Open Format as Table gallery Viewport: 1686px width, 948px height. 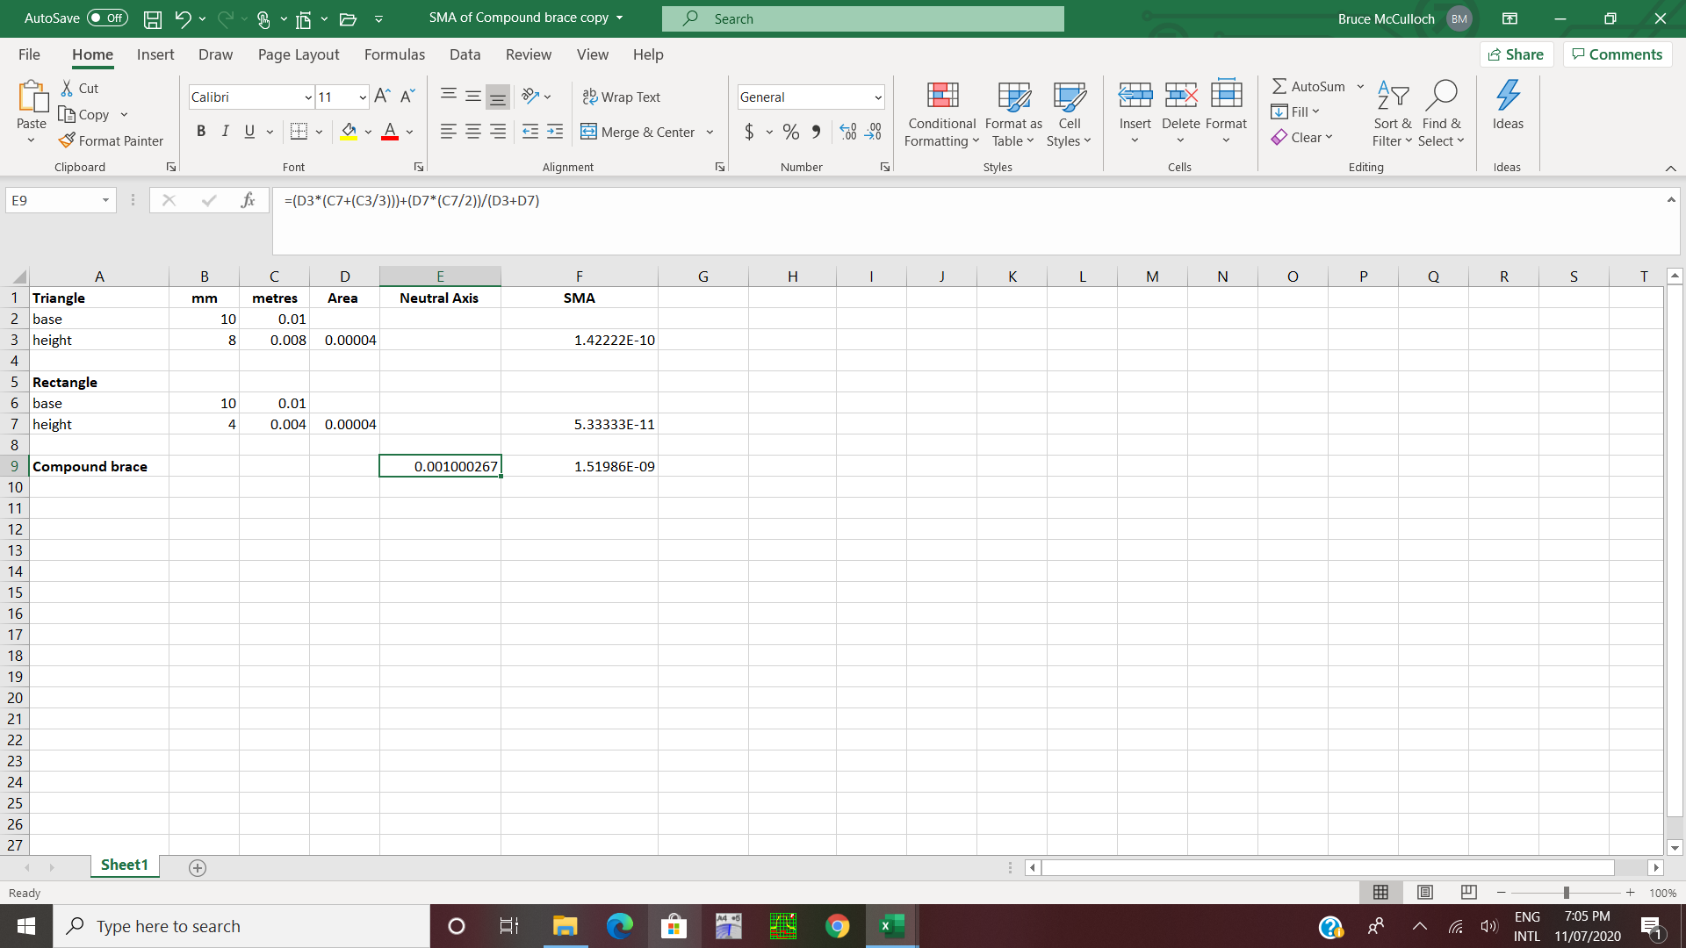pyautogui.click(x=1013, y=114)
